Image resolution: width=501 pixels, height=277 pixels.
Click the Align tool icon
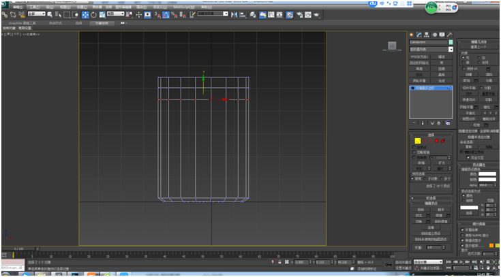click(x=243, y=14)
